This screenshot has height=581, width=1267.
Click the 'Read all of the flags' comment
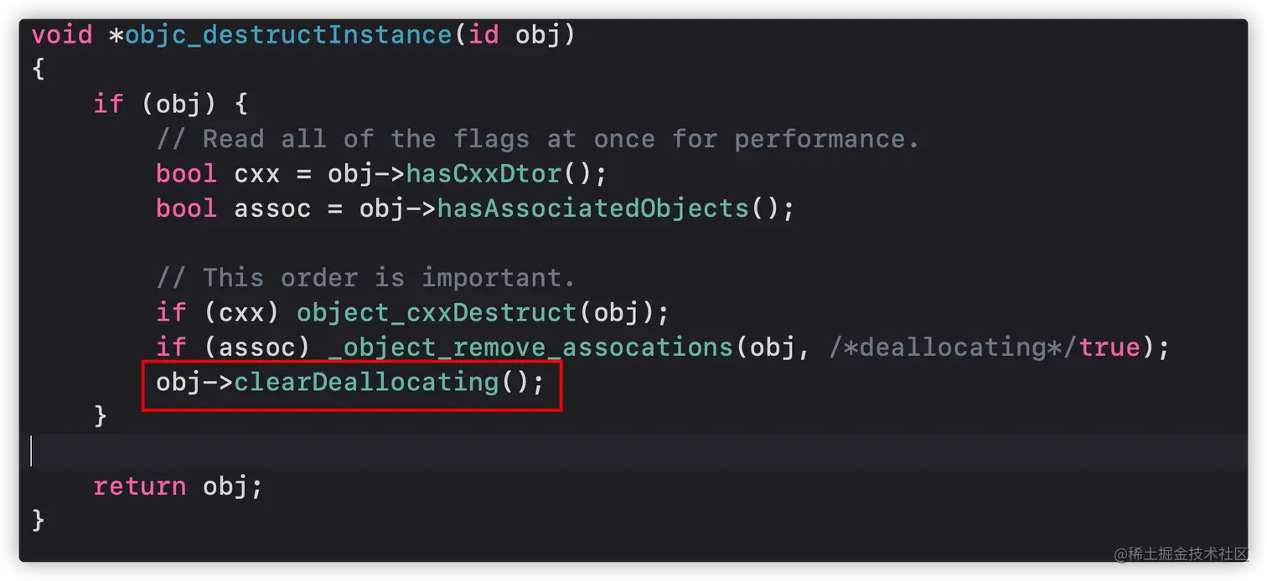click(537, 139)
